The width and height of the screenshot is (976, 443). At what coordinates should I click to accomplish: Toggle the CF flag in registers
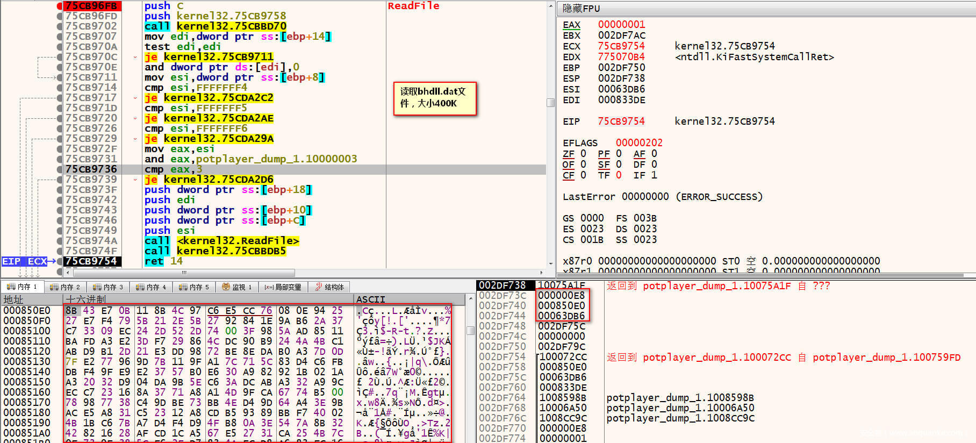(568, 175)
